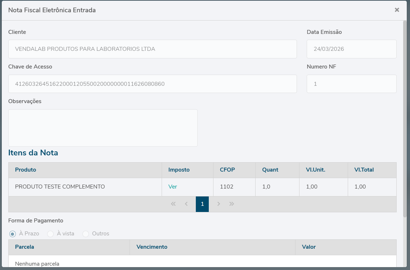
Task: Click the CFOP column header
Action: 227,170
